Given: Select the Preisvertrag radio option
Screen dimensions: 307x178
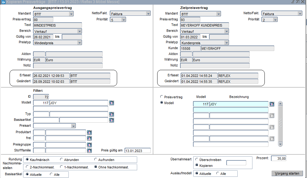Looking at the screenshot, I should coord(162,97).
